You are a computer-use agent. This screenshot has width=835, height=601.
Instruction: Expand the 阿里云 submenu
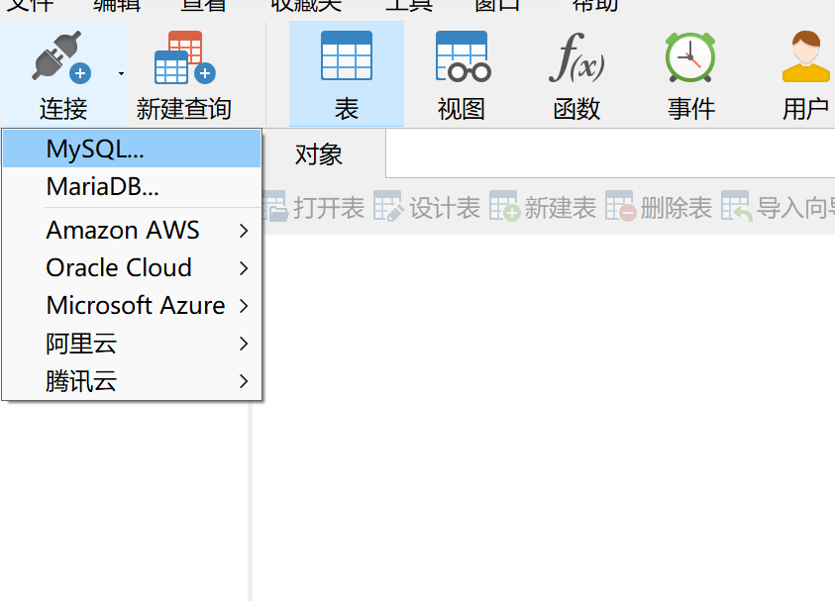[132, 344]
